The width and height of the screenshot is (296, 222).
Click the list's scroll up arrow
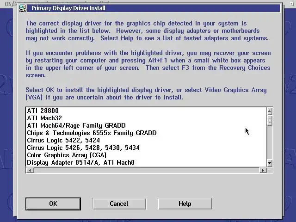pos(270,111)
